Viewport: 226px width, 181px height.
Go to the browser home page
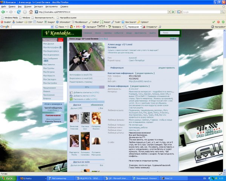coord(31,12)
